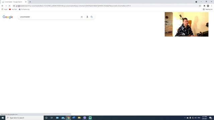Open the Reading list

[x=208, y=9]
